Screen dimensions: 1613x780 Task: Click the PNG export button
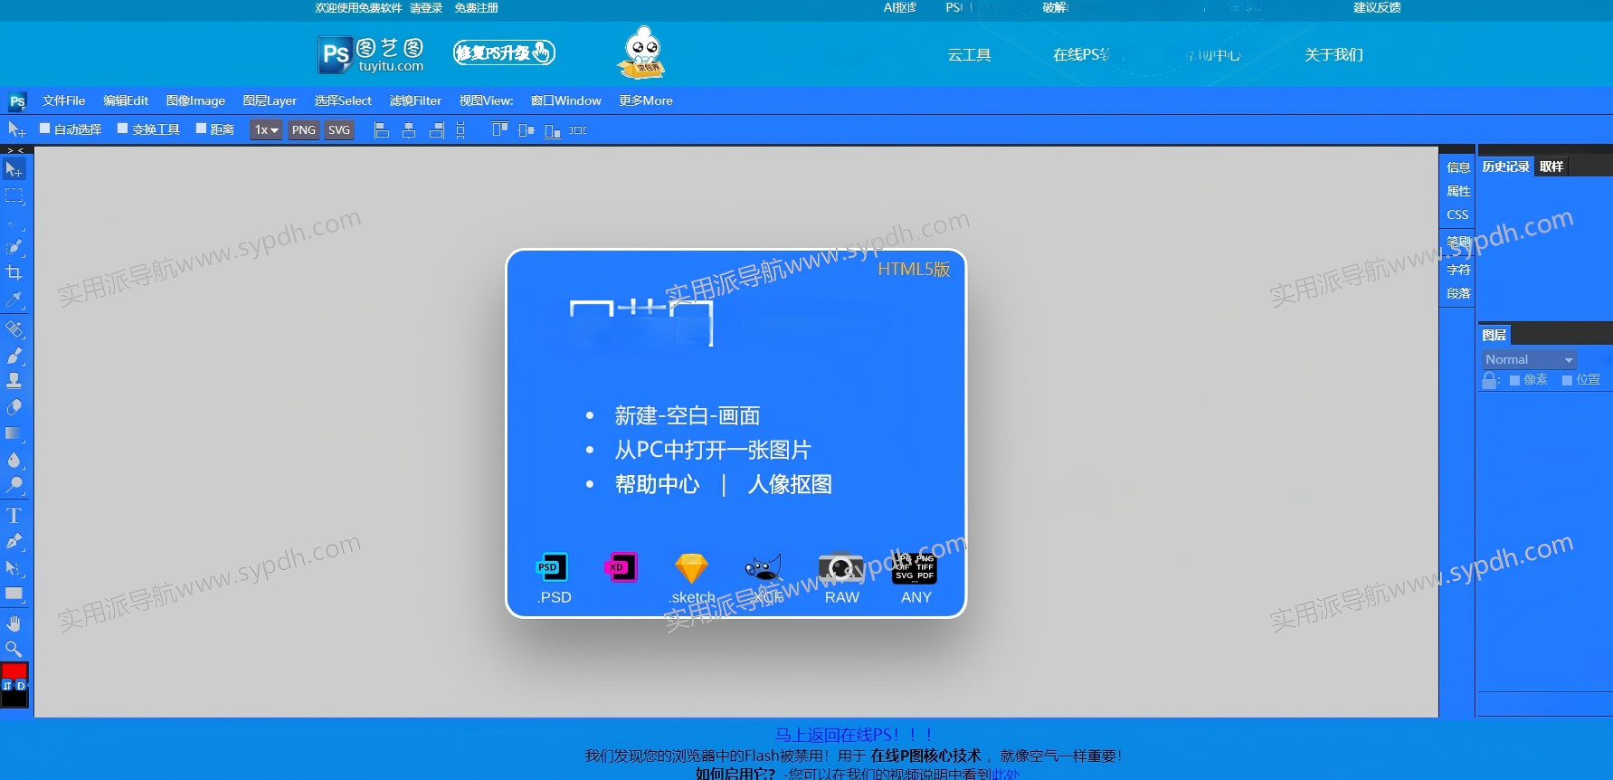304,130
